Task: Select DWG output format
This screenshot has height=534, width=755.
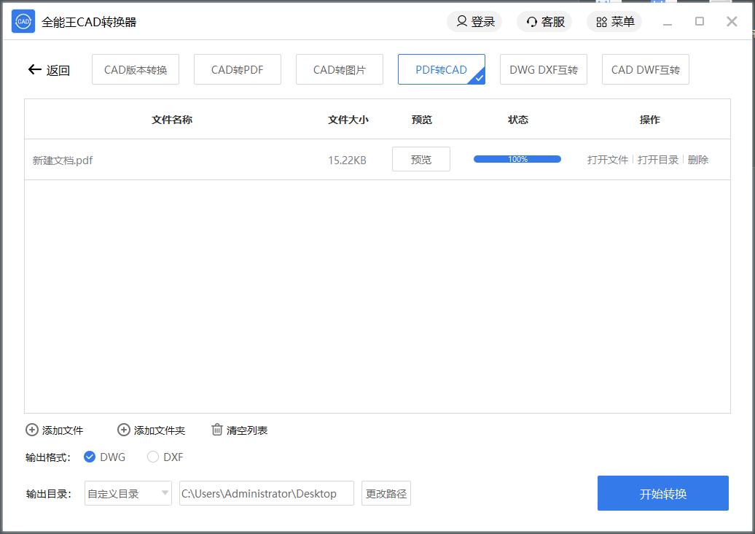Action: point(90,457)
